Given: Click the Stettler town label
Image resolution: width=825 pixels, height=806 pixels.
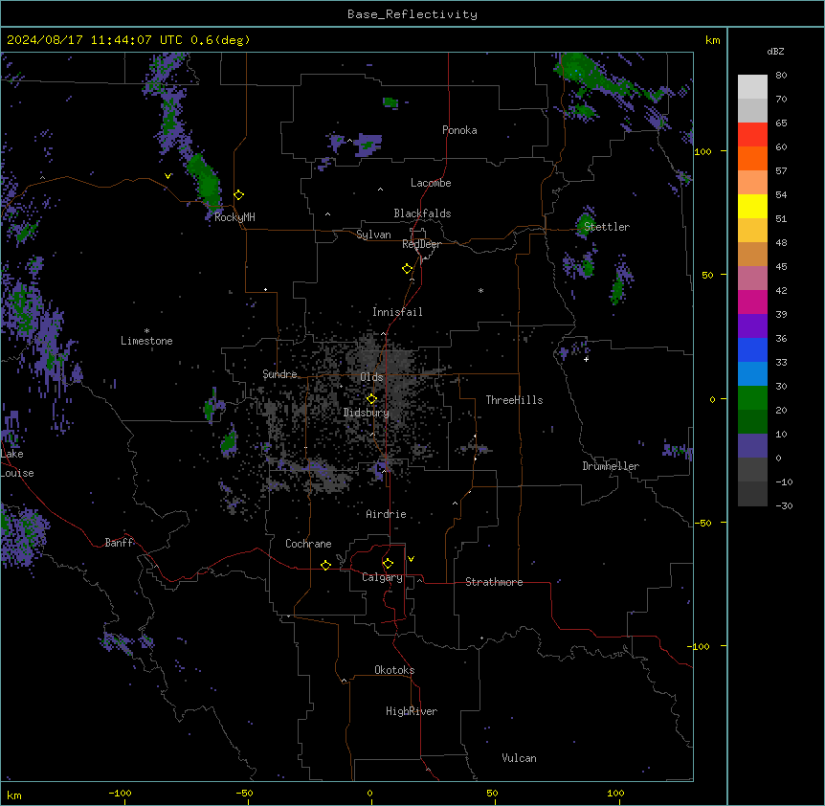Looking at the screenshot, I should [607, 227].
